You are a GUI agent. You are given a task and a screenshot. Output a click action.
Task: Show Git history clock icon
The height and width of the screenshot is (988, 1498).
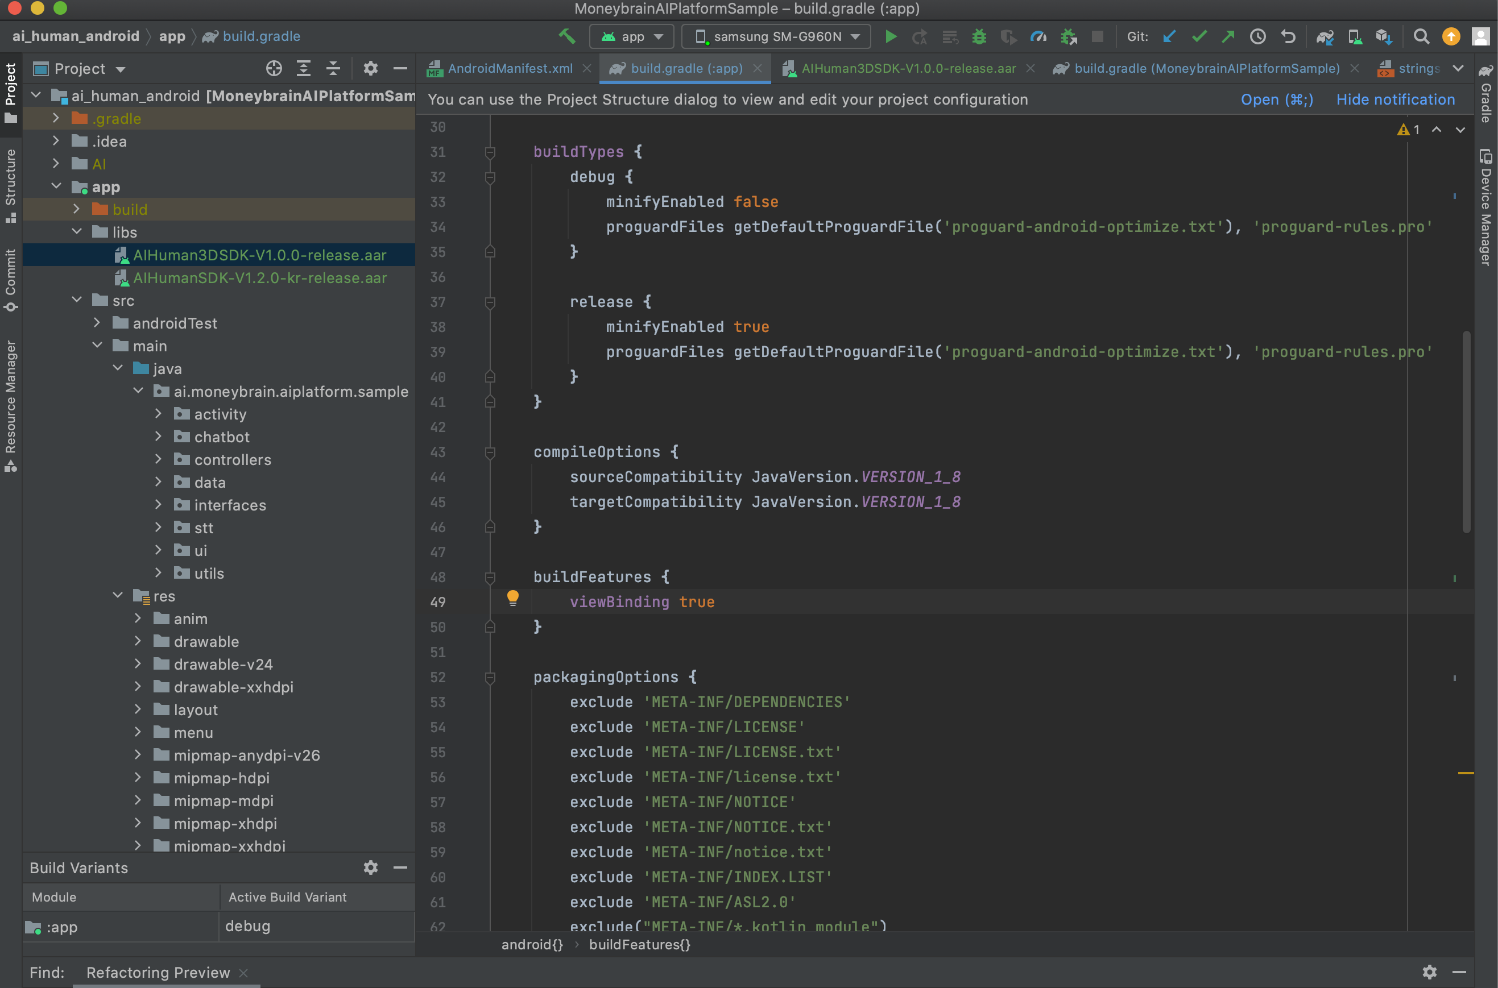click(1258, 36)
